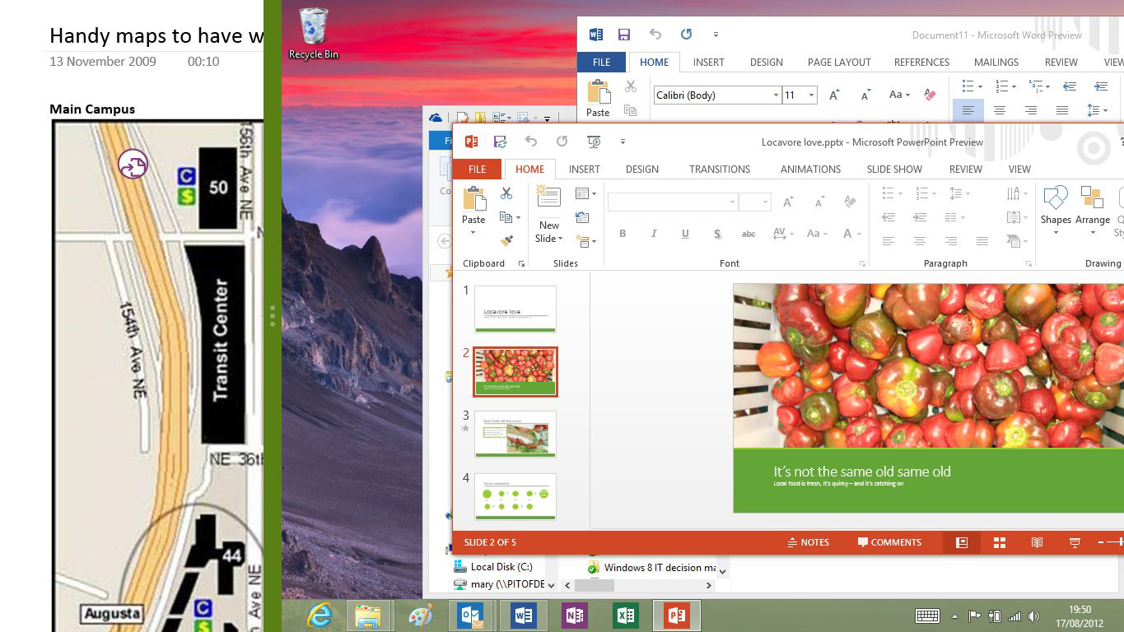The image size is (1124, 632).
Task: Click Decrease Indent icon in Word's ribbon
Action: 1070,86
